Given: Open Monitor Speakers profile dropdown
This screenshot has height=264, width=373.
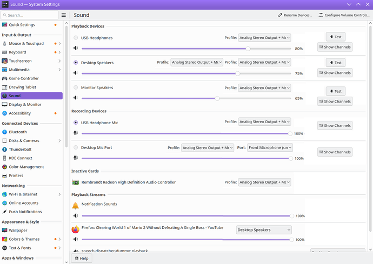Looking at the screenshot, I should [x=264, y=88].
